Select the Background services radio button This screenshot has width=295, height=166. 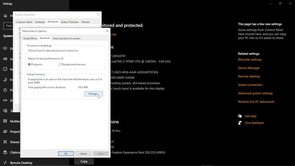pos(60,65)
